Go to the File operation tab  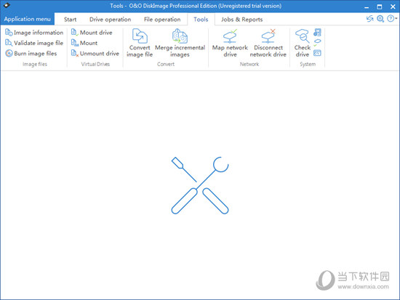pos(162,20)
